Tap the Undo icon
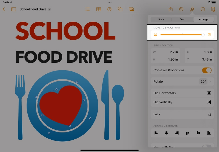219x152 pixels. coord(181,9)
